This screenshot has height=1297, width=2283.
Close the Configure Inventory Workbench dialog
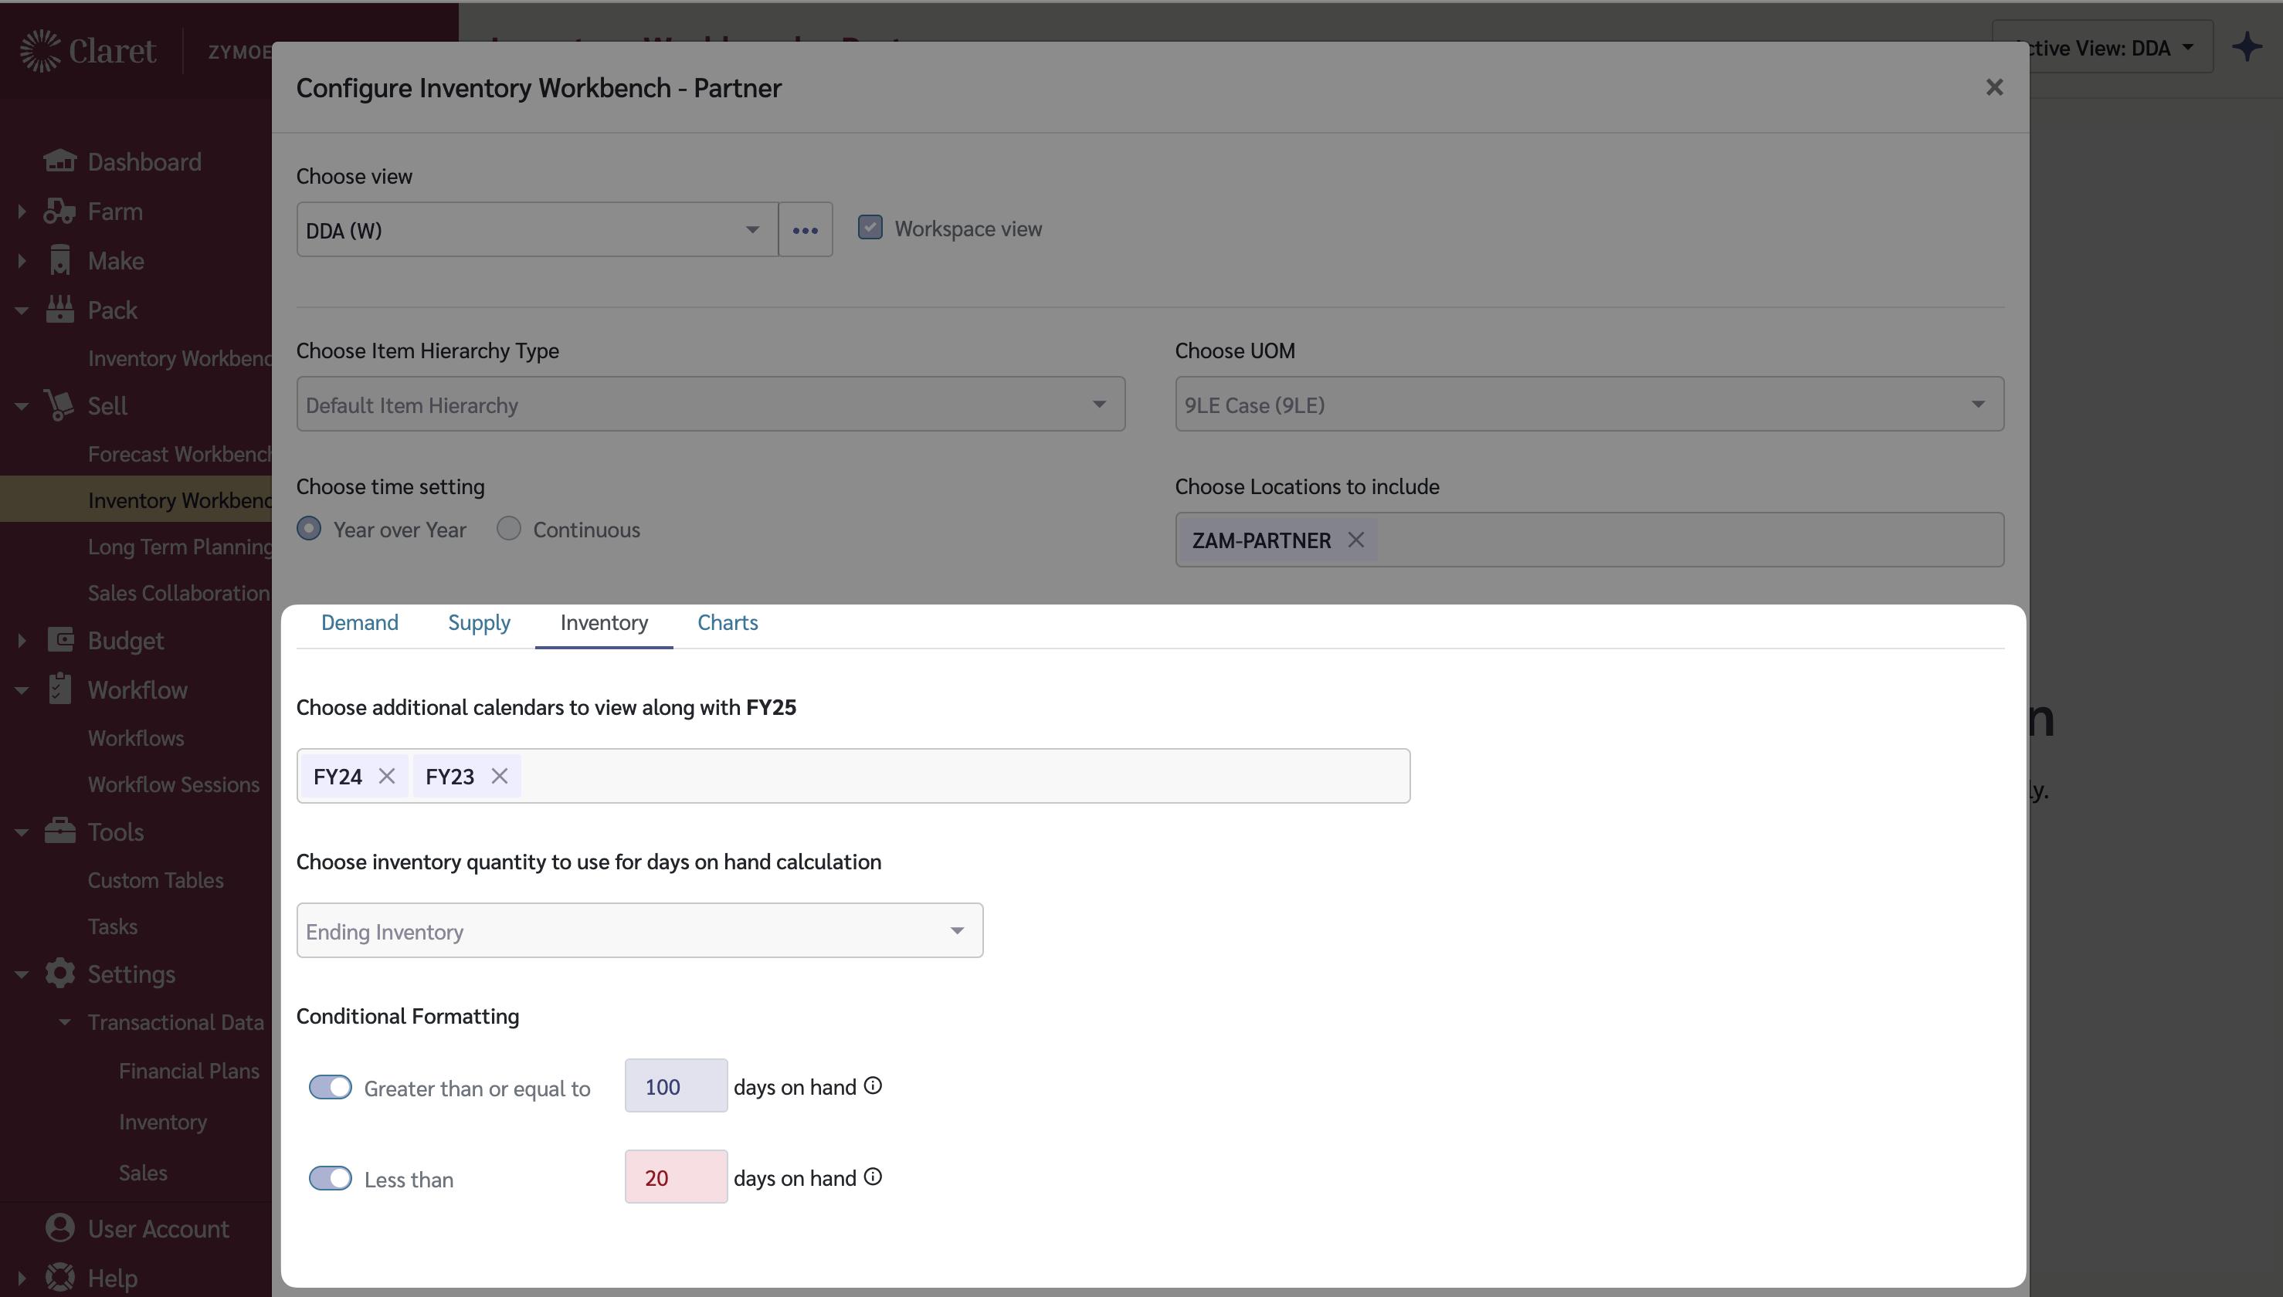point(1994,87)
